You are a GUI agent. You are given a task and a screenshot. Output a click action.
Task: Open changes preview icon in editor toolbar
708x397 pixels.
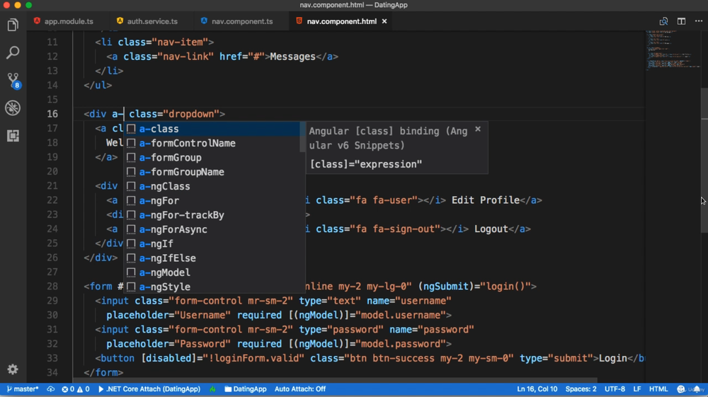coord(663,21)
